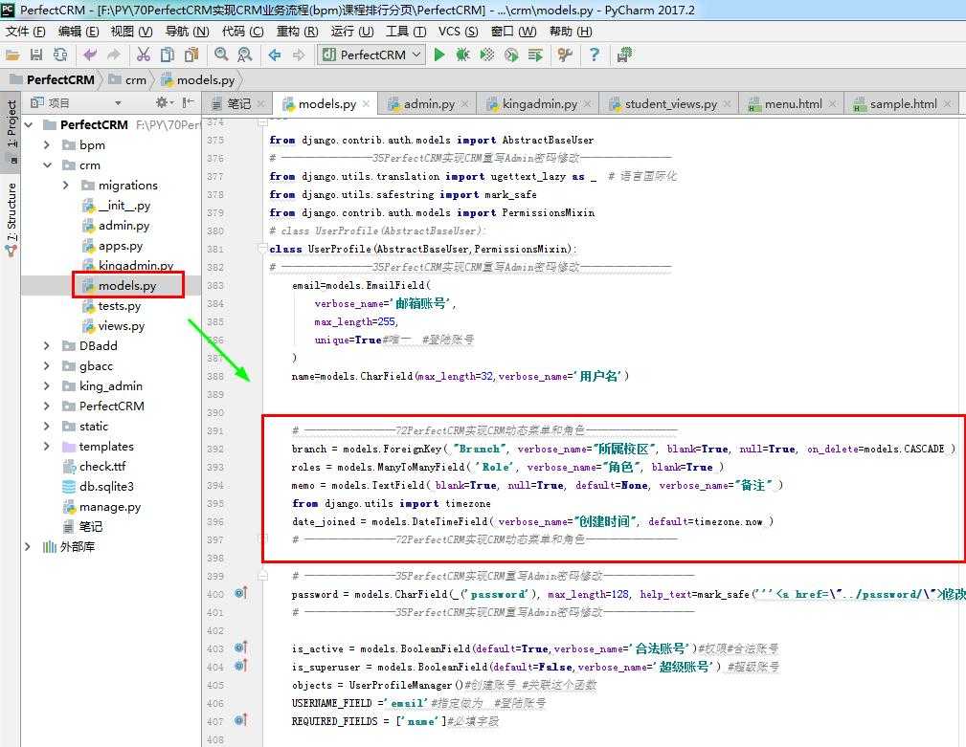Switch to the 笔记 editor tab
The image size is (966, 747).
coord(238,104)
